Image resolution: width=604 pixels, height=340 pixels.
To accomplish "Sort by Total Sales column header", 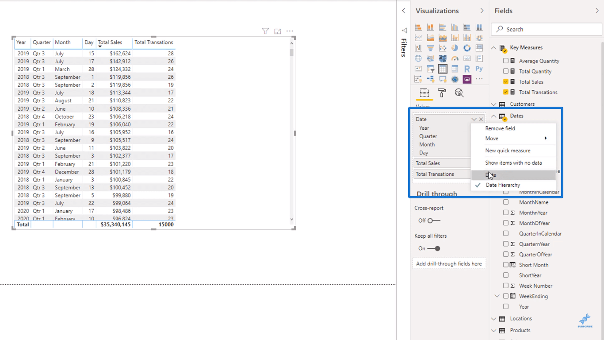I will 110,42.
